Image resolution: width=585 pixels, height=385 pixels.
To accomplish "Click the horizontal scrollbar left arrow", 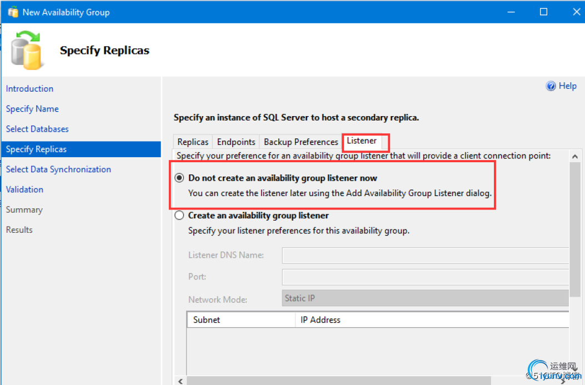I will (181, 381).
